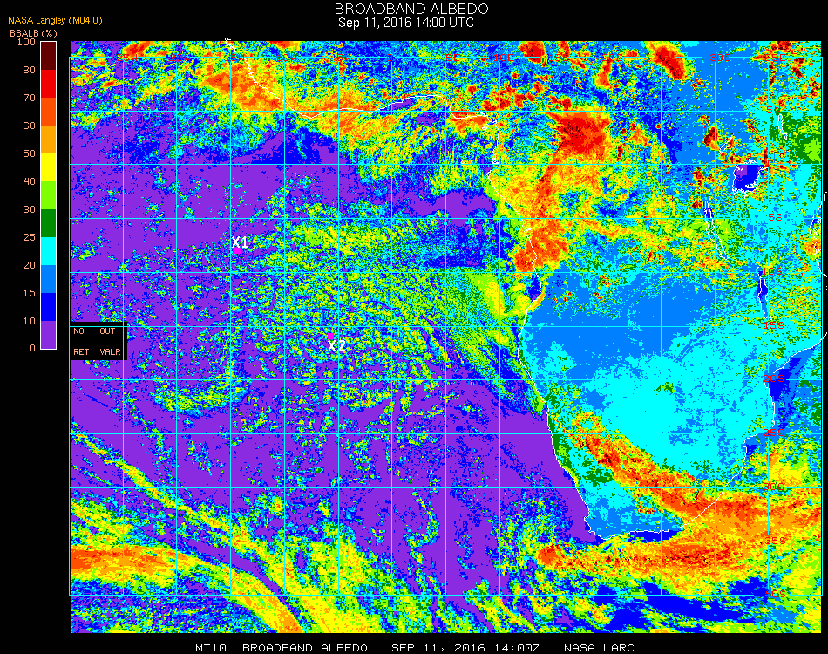This screenshot has height=654, width=828.
Task: Select the cyan 20-25 colorbar segment
Action: click(x=48, y=251)
